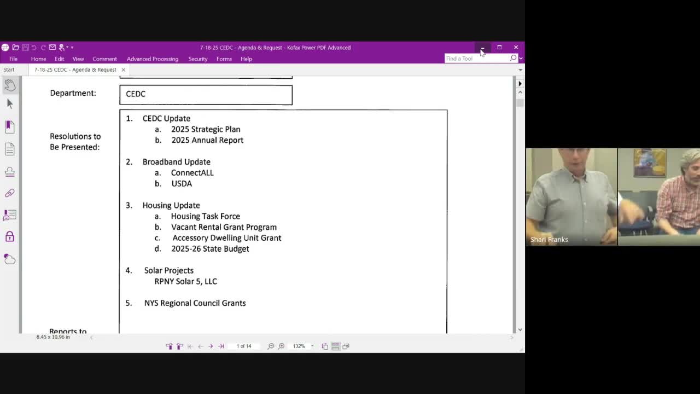The height and width of the screenshot is (394, 700).
Task: Open the Stamps panel icon
Action: pyautogui.click(x=9, y=172)
